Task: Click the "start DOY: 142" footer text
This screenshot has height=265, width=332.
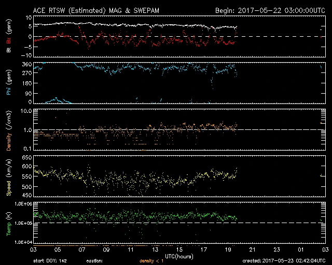Action: pyautogui.click(x=50, y=261)
